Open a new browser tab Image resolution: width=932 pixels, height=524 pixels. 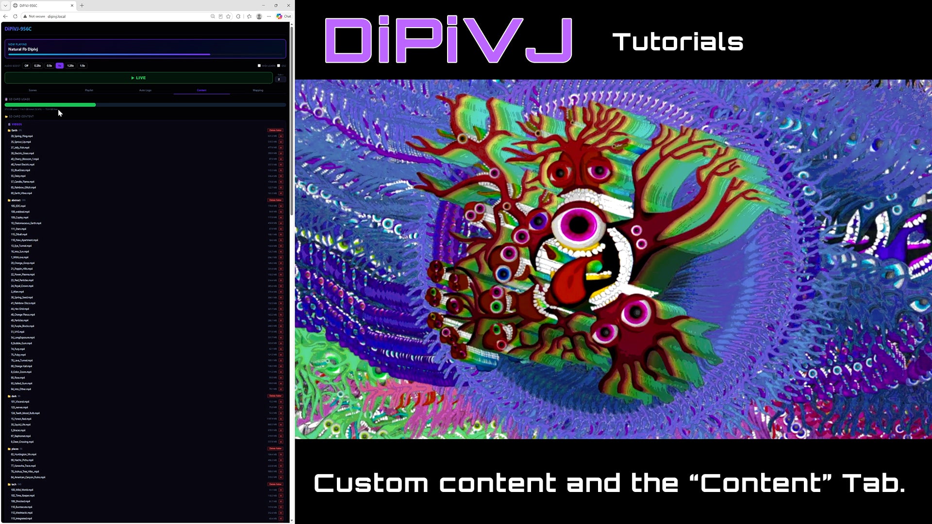click(x=82, y=5)
